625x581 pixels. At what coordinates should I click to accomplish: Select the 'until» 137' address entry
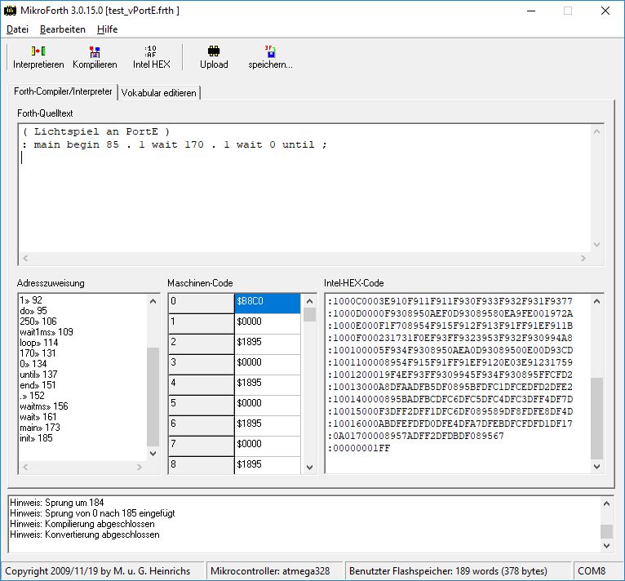(x=38, y=375)
